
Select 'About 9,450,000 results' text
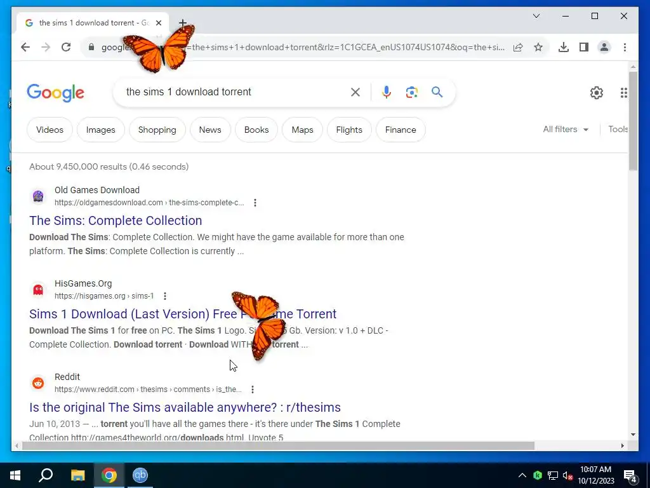pyautogui.click(x=78, y=166)
